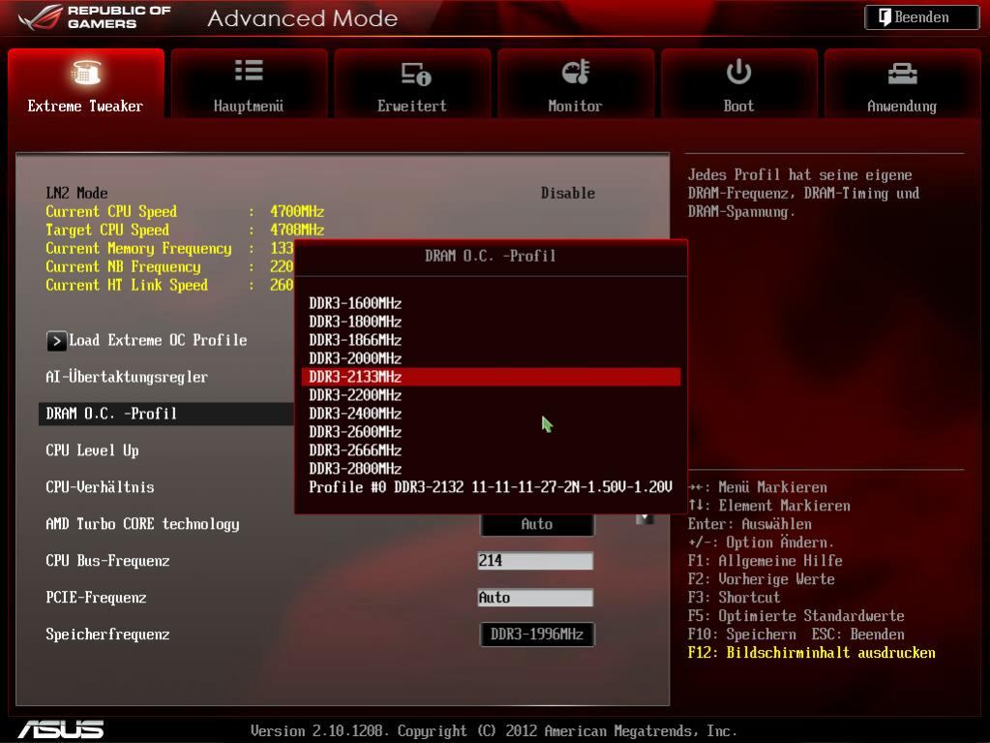Click the LN2 Mode label

tap(76, 194)
